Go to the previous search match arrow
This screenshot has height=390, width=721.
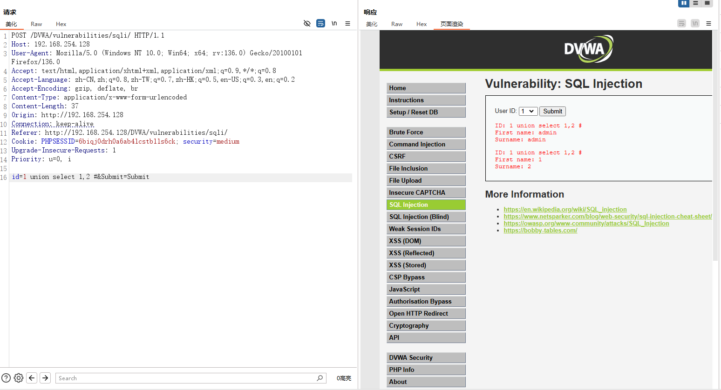pyautogui.click(x=32, y=378)
